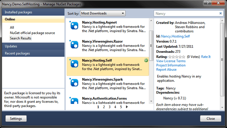Go to results page 2

coord(104,107)
